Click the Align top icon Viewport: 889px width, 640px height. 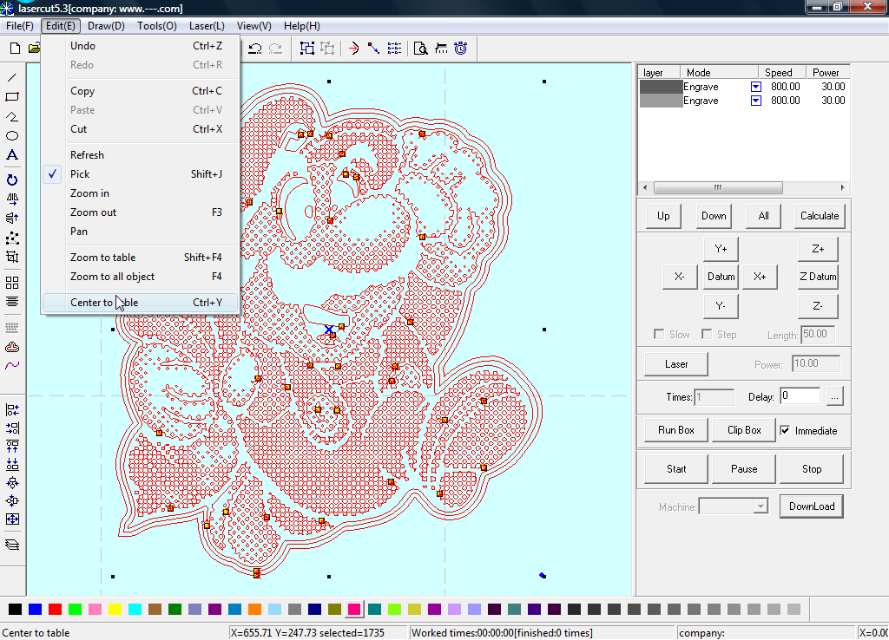pyautogui.click(x=12, y=447)
